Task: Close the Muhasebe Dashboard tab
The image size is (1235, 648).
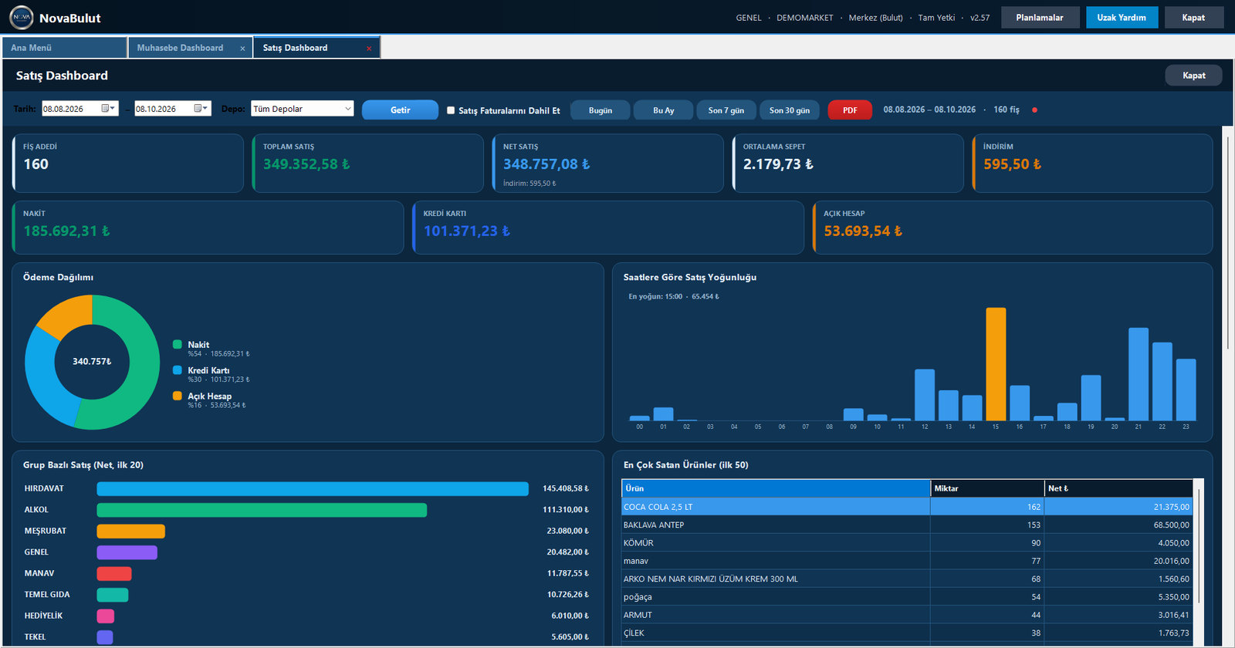Action: coord(242,49)
